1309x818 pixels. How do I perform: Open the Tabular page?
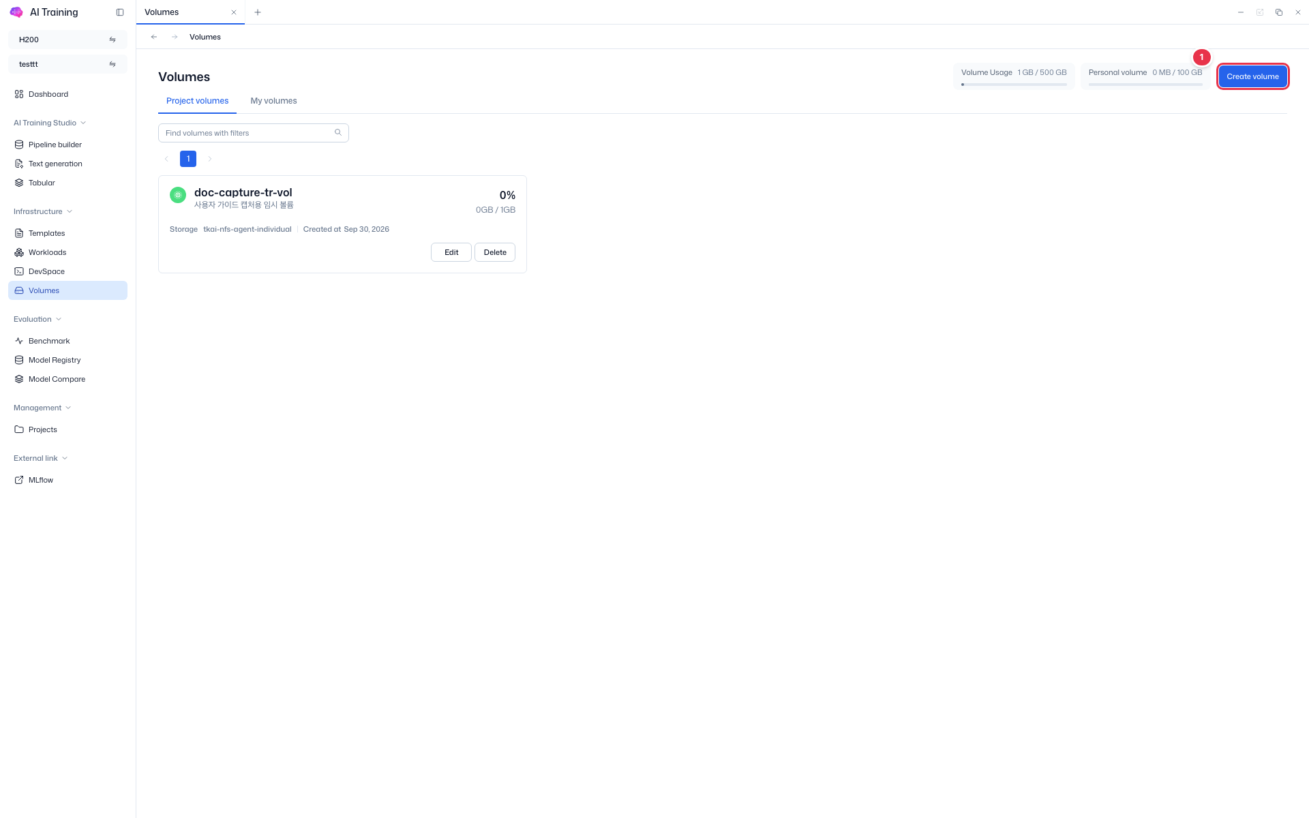(67, 183)
